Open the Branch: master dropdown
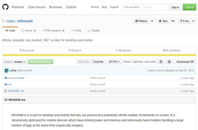 (x=15, y=62)
